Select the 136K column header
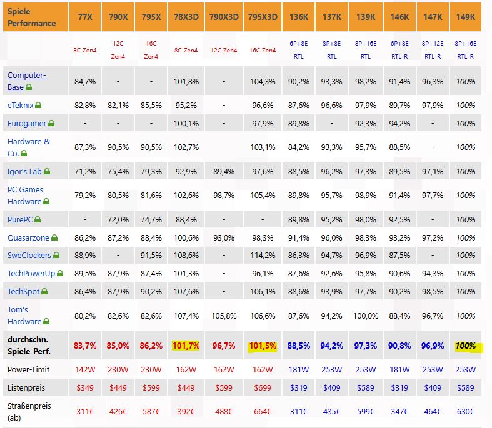Image resolution: width=492 pixels, height=428 pixels. [299, 17]
